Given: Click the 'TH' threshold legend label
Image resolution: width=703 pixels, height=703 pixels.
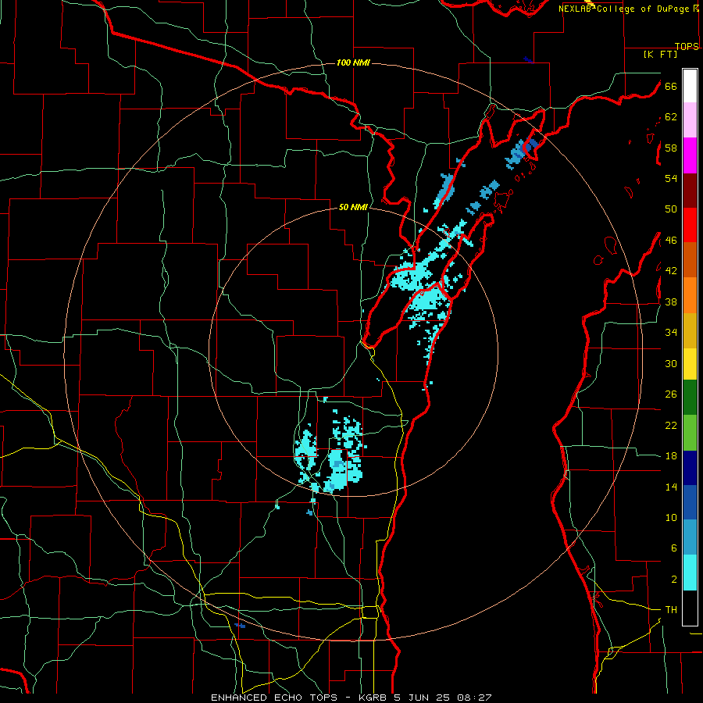Looking at the screenshot, I should click(x=671, y=610).
